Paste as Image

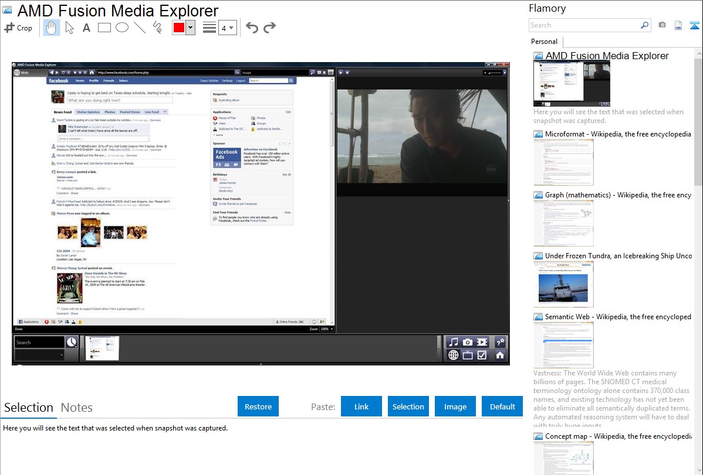pyautogui.click(x=455, y=406)
